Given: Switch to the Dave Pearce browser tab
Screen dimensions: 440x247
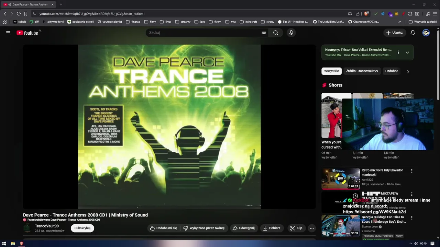Looking at the screenshot, I should pos(29,4).
